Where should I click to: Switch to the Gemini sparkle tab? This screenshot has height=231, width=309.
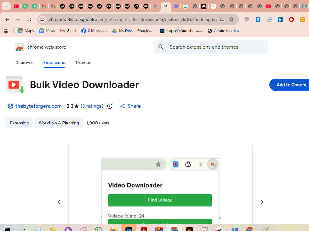point(155,6)
